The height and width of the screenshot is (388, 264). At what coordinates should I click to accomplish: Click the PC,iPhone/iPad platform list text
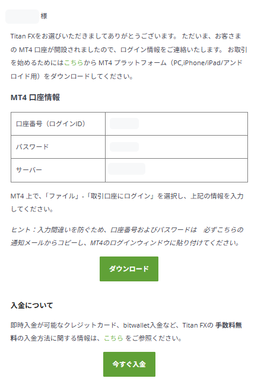(x=197, y=63)
